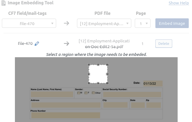Screen dimensions: 192x122
Task: Click the pencil edit icon beside file-470
Action: (x=37, y=43)
